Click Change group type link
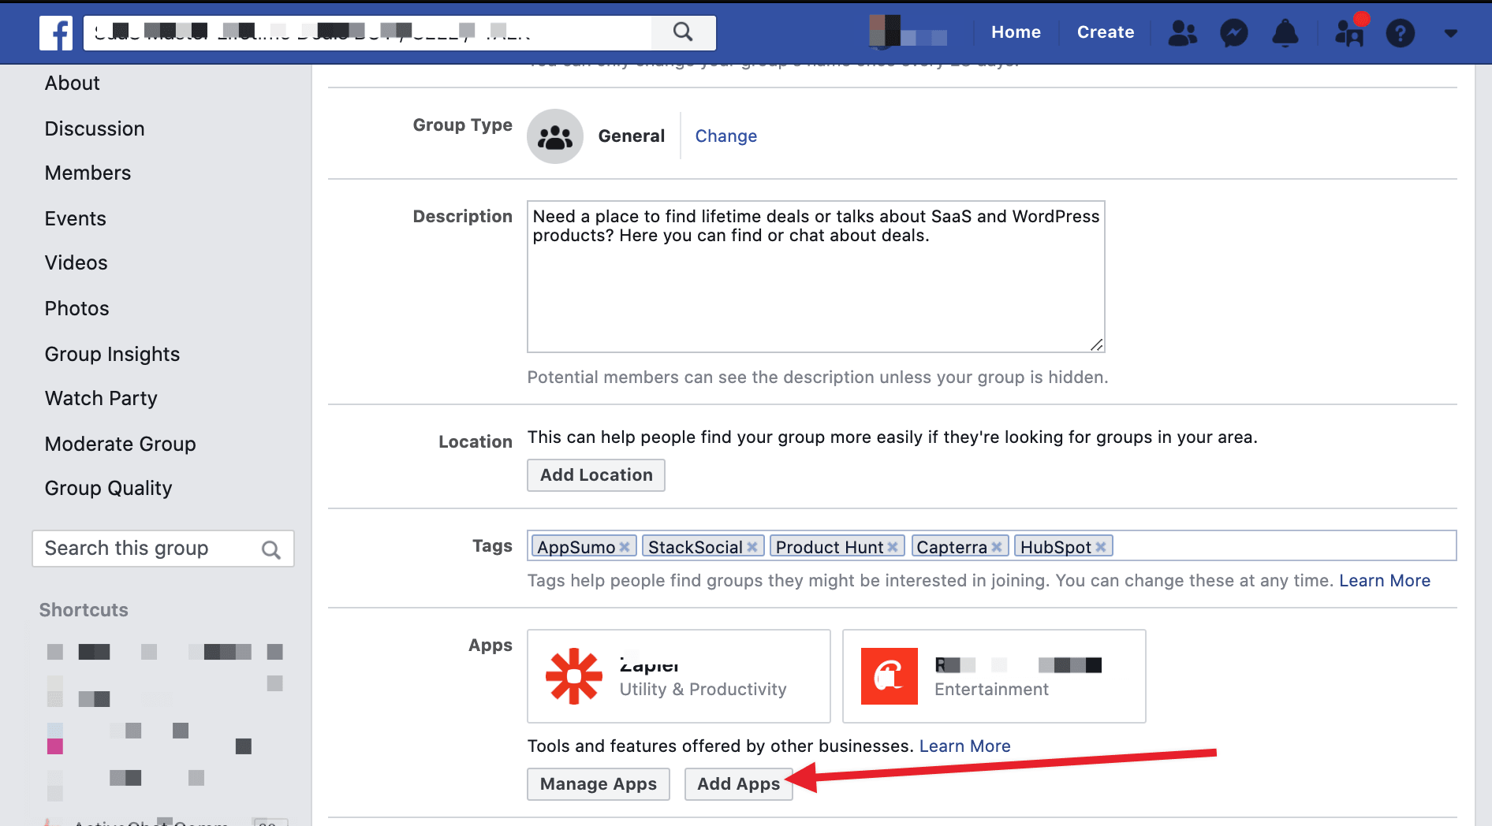 click(x=725, y=136)
